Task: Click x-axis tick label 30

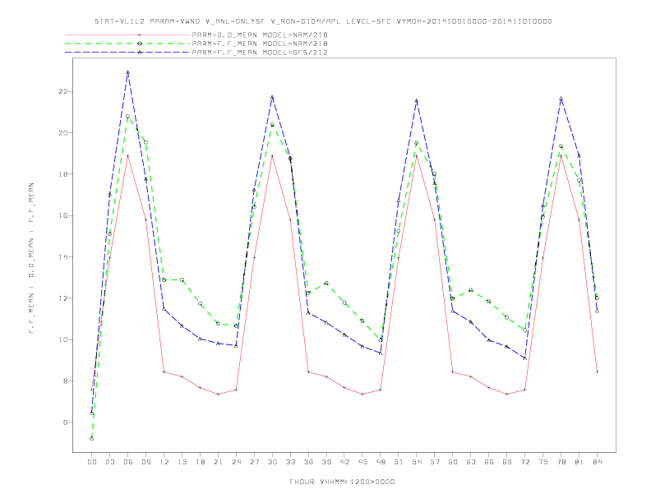Action: point(272,462)
